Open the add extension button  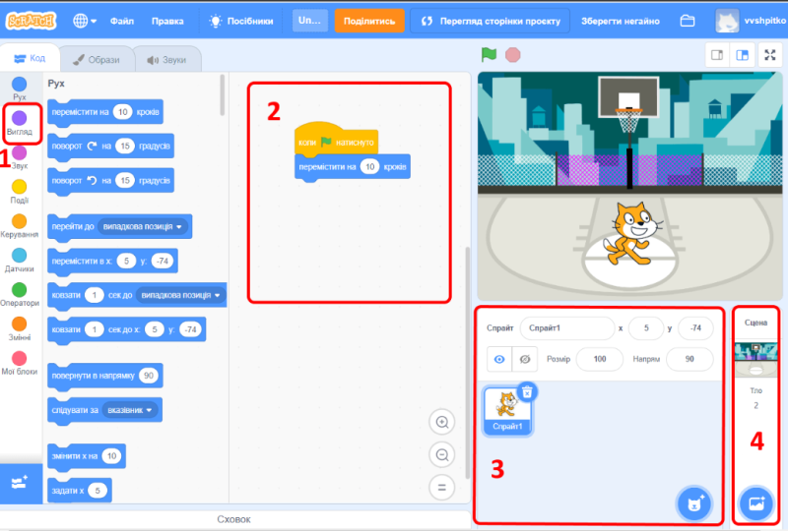[20, 484]
